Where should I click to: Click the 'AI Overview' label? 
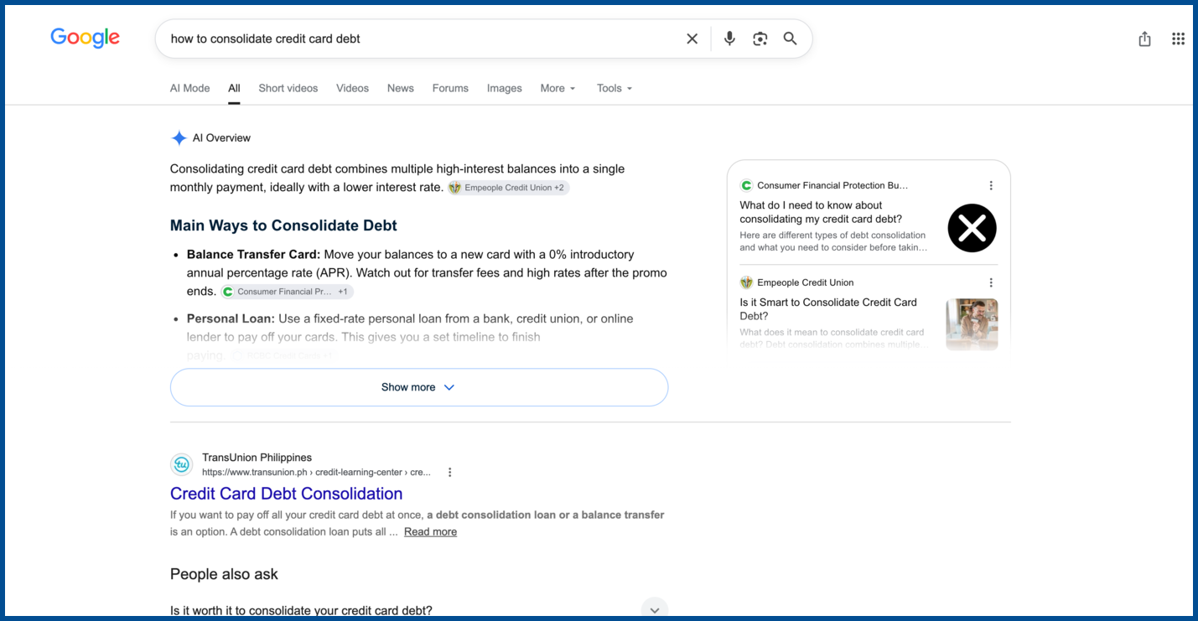coord(221,138)
